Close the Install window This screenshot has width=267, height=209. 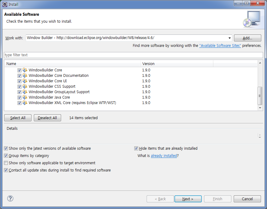click(x=258, y=3)
